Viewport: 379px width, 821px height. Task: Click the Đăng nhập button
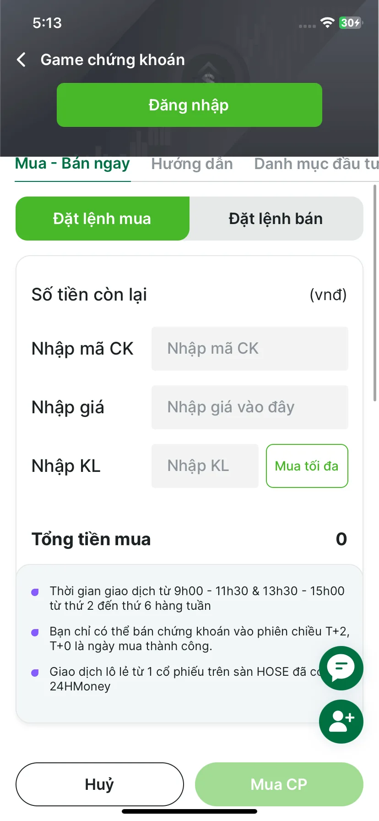tap(189, 105)
